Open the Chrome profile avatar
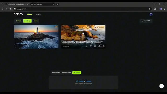This screenshot has height=94, width=167. pos(161,9)
